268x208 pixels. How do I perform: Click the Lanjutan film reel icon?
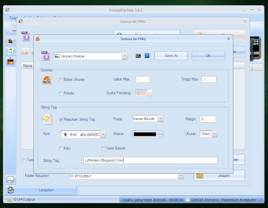tap(10, 190)
